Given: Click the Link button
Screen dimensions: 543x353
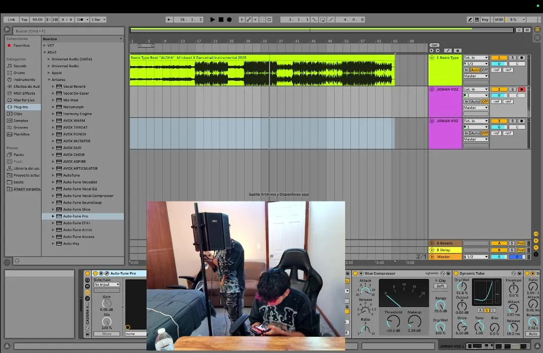Looking at the screenshot, I should (x=11, y=20).
